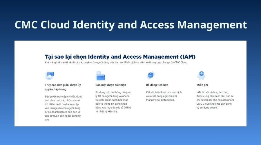Screen dimensions: 261x145
Task: Click the piggy bank free-of-charge icon
Action: pos(201,75)
